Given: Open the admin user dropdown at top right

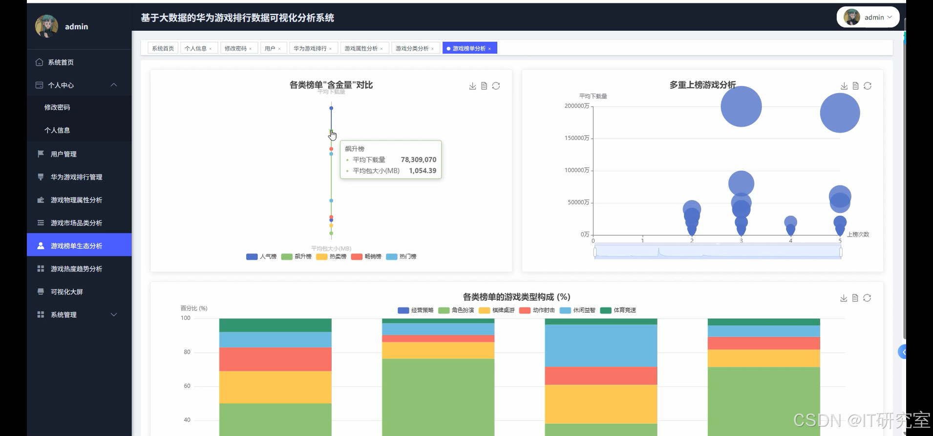Looking at the screenshot, I should [868, 17].
